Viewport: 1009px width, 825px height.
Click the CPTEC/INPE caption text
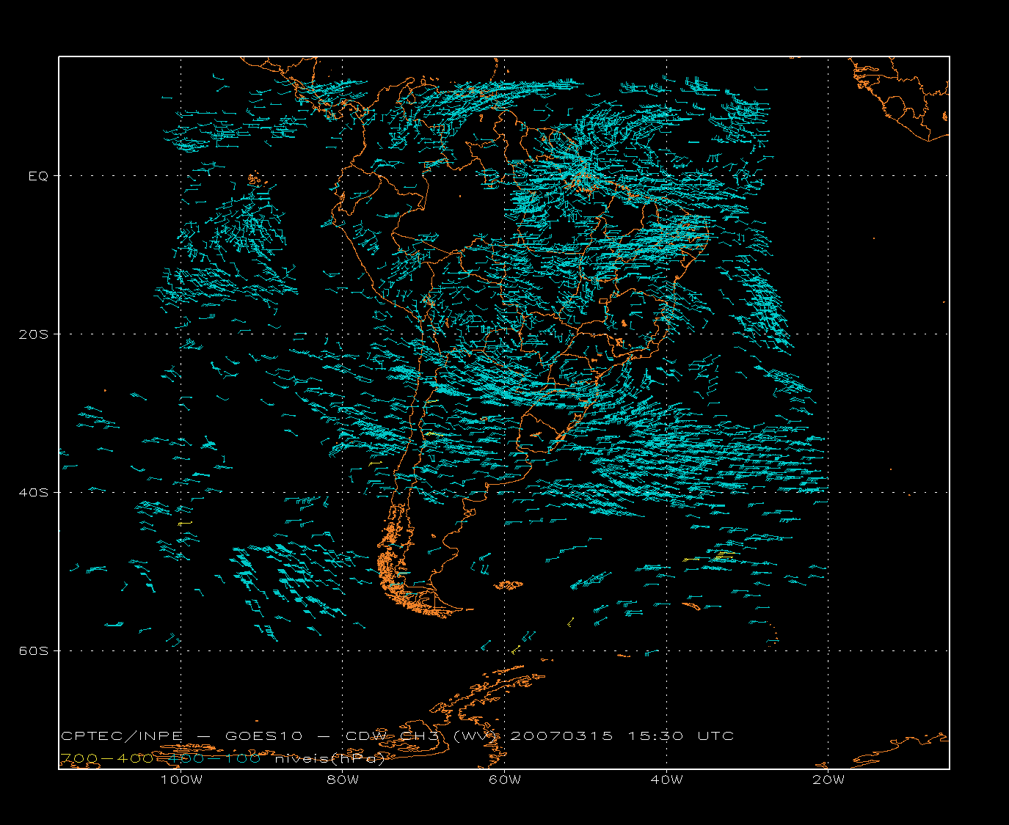click(x=121, y=736)
